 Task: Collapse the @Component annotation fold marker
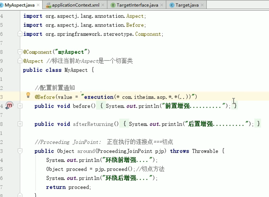click(x=20, y=52)
